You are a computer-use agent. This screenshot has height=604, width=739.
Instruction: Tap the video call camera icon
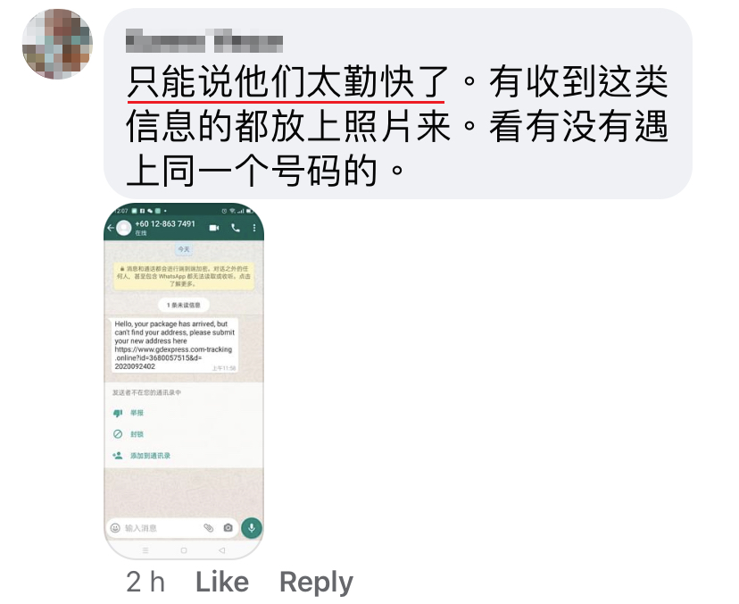tap(214, 228)
